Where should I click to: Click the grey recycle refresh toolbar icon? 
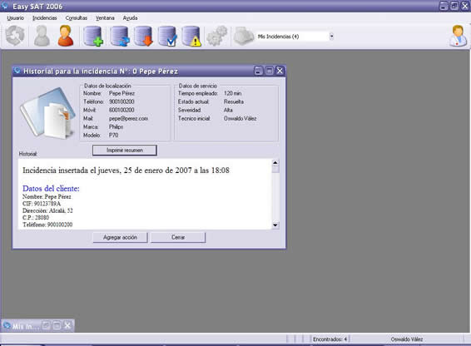pos(15,36)
